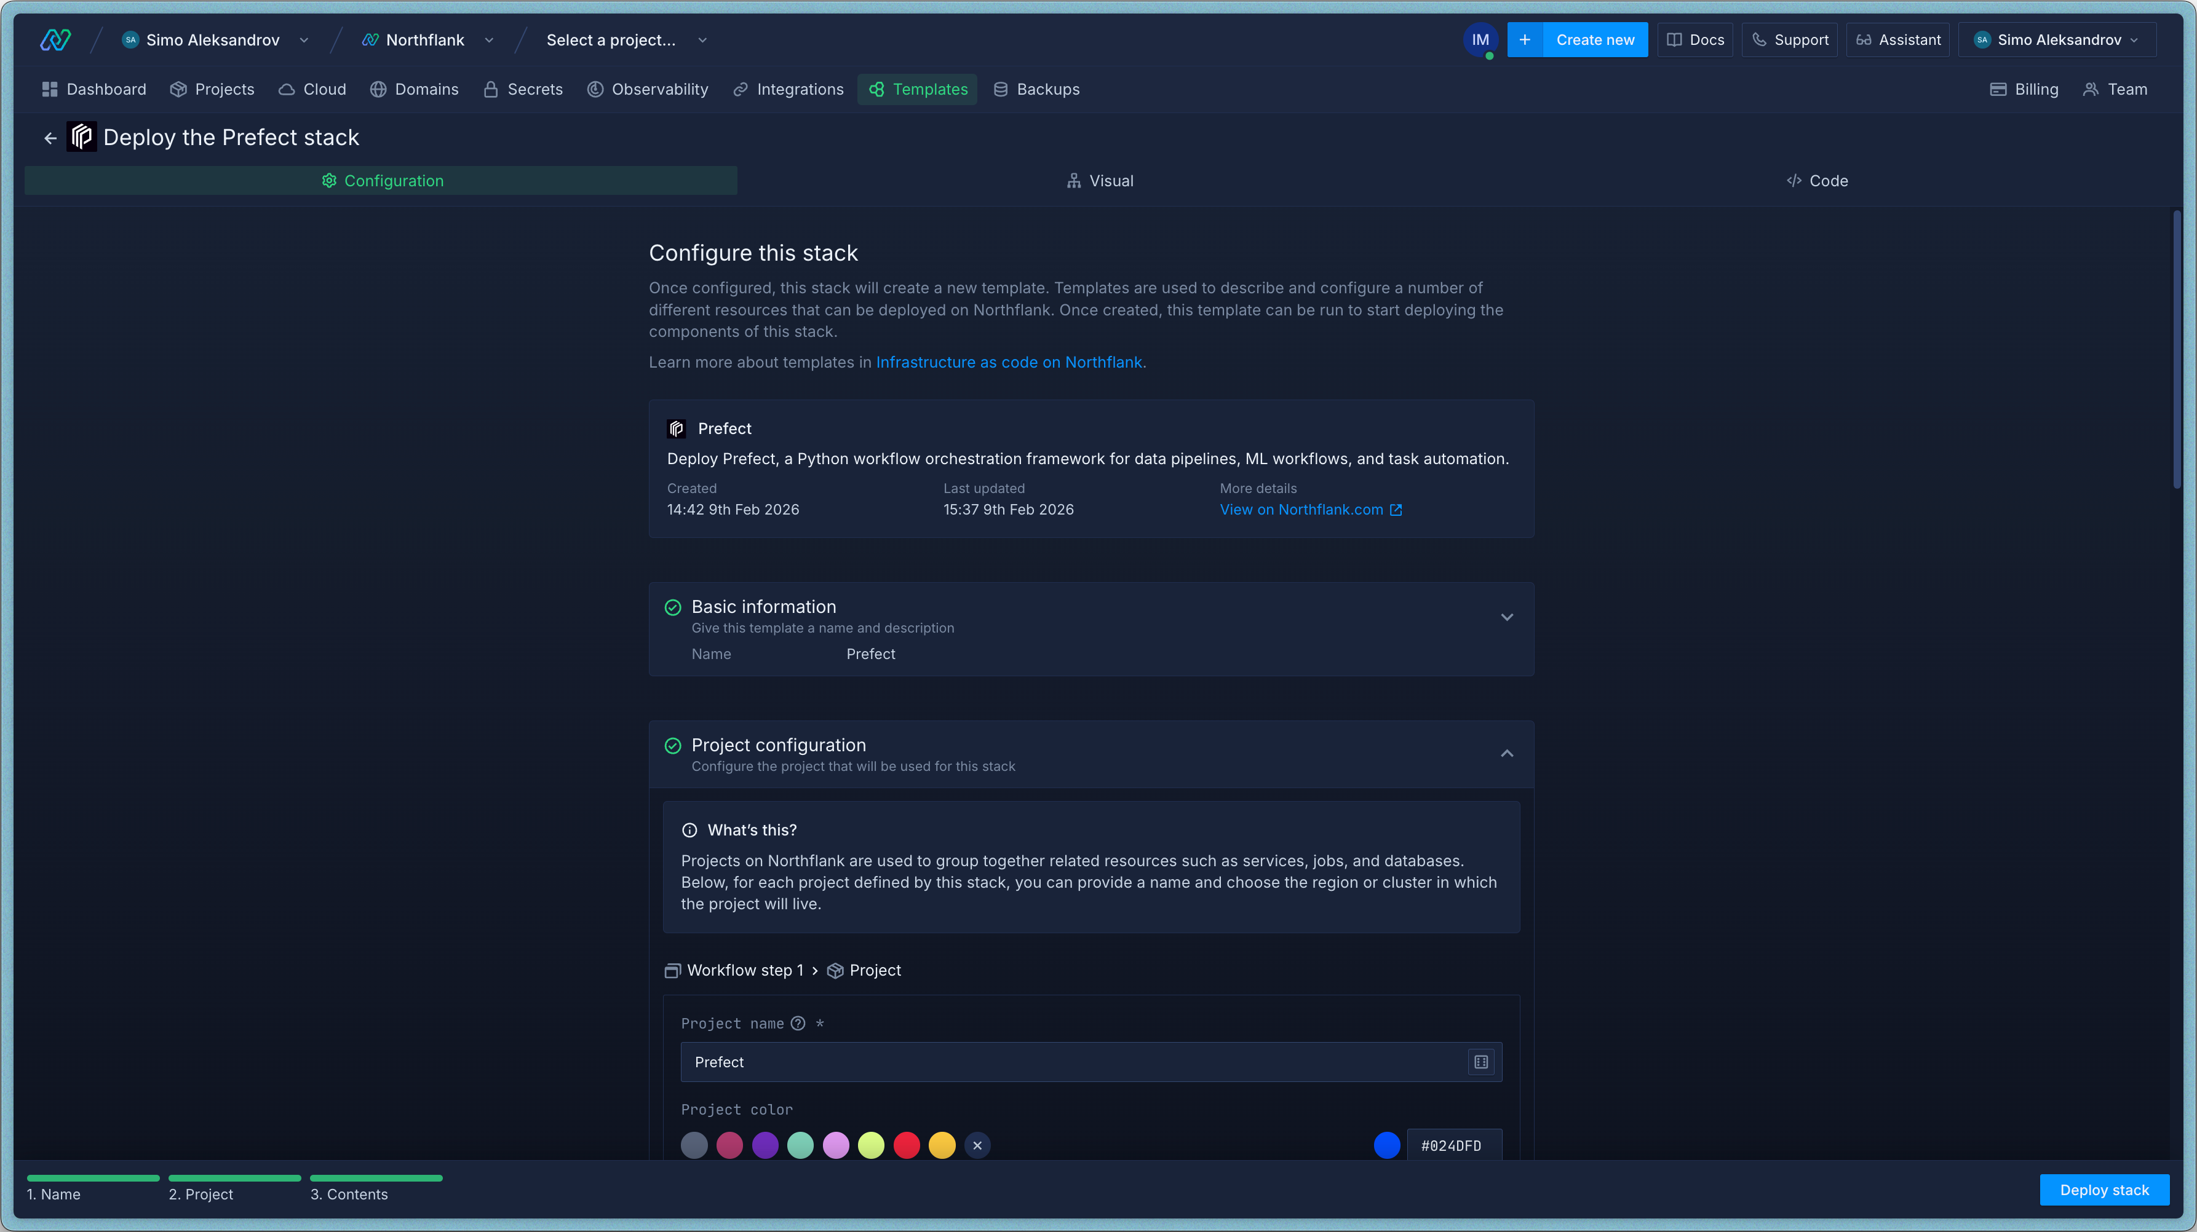Open the Assistant panel
Viewport: 2197px width, 1232px height.
pyautogui.click(x=1897, y=40)
